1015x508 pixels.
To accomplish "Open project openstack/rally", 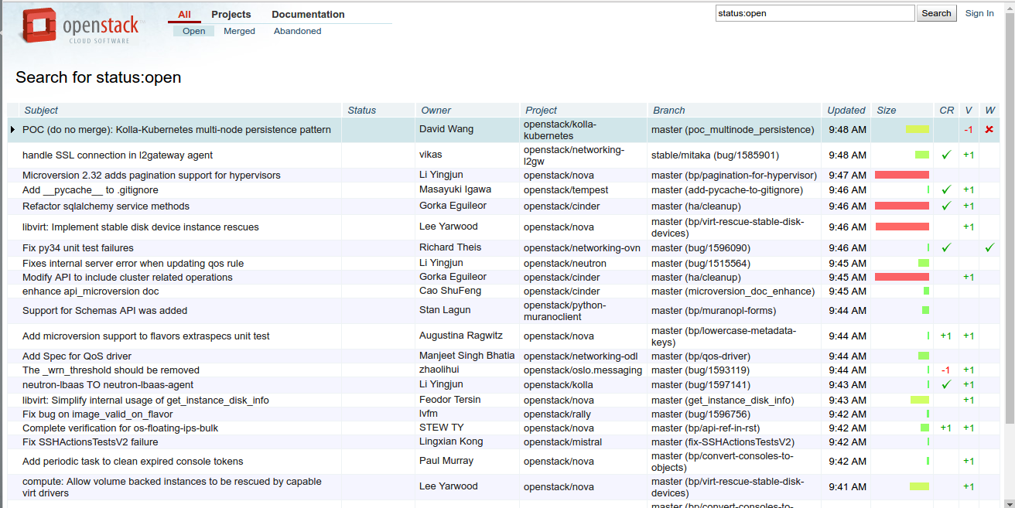I will point(558,414).
